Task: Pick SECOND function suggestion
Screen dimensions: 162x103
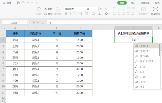Action: pos(146,56)
